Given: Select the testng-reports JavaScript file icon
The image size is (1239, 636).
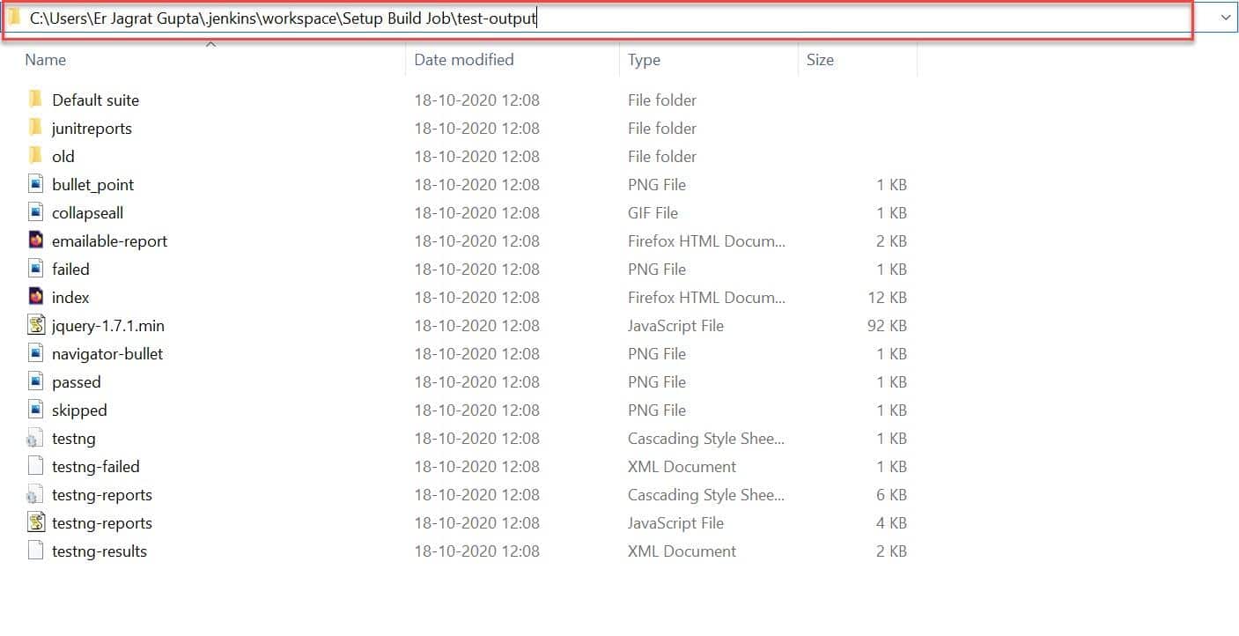Looking at the screenshot, I should (x=35, y=522).
